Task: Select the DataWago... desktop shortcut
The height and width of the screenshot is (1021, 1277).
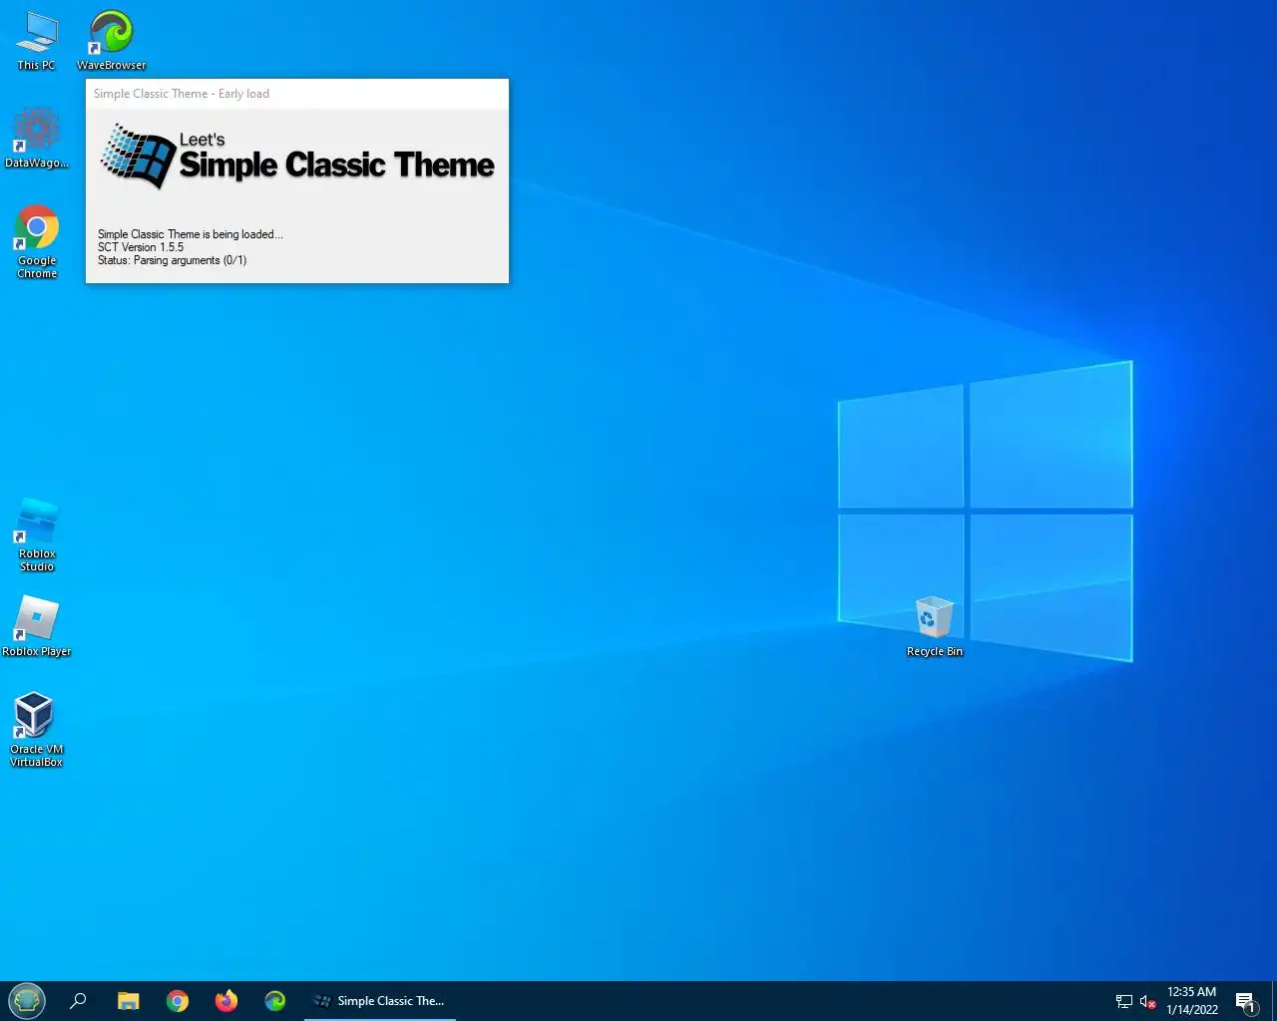Action: pyautogui.click(x=37, y=138)
